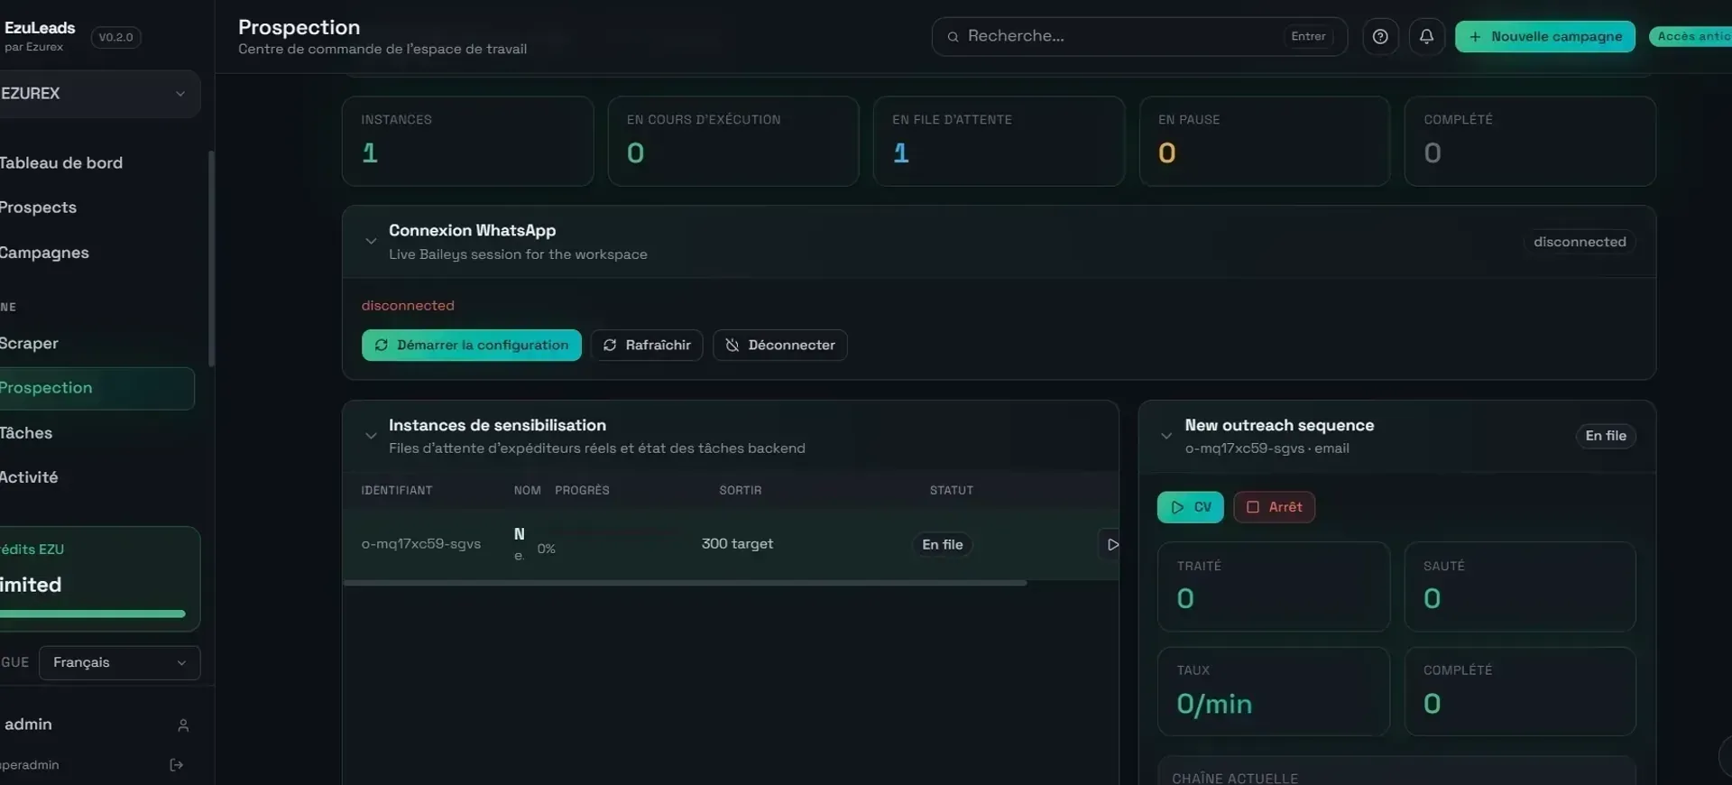Screen dimensions: 1732x785
Task: Click the admin user name
Action: [x=28, y=725]
